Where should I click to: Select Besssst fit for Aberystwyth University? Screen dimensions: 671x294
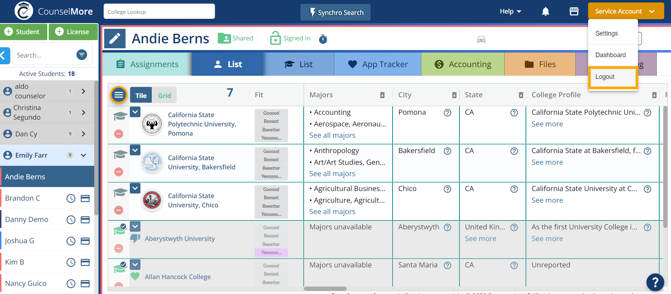point(271,236)
